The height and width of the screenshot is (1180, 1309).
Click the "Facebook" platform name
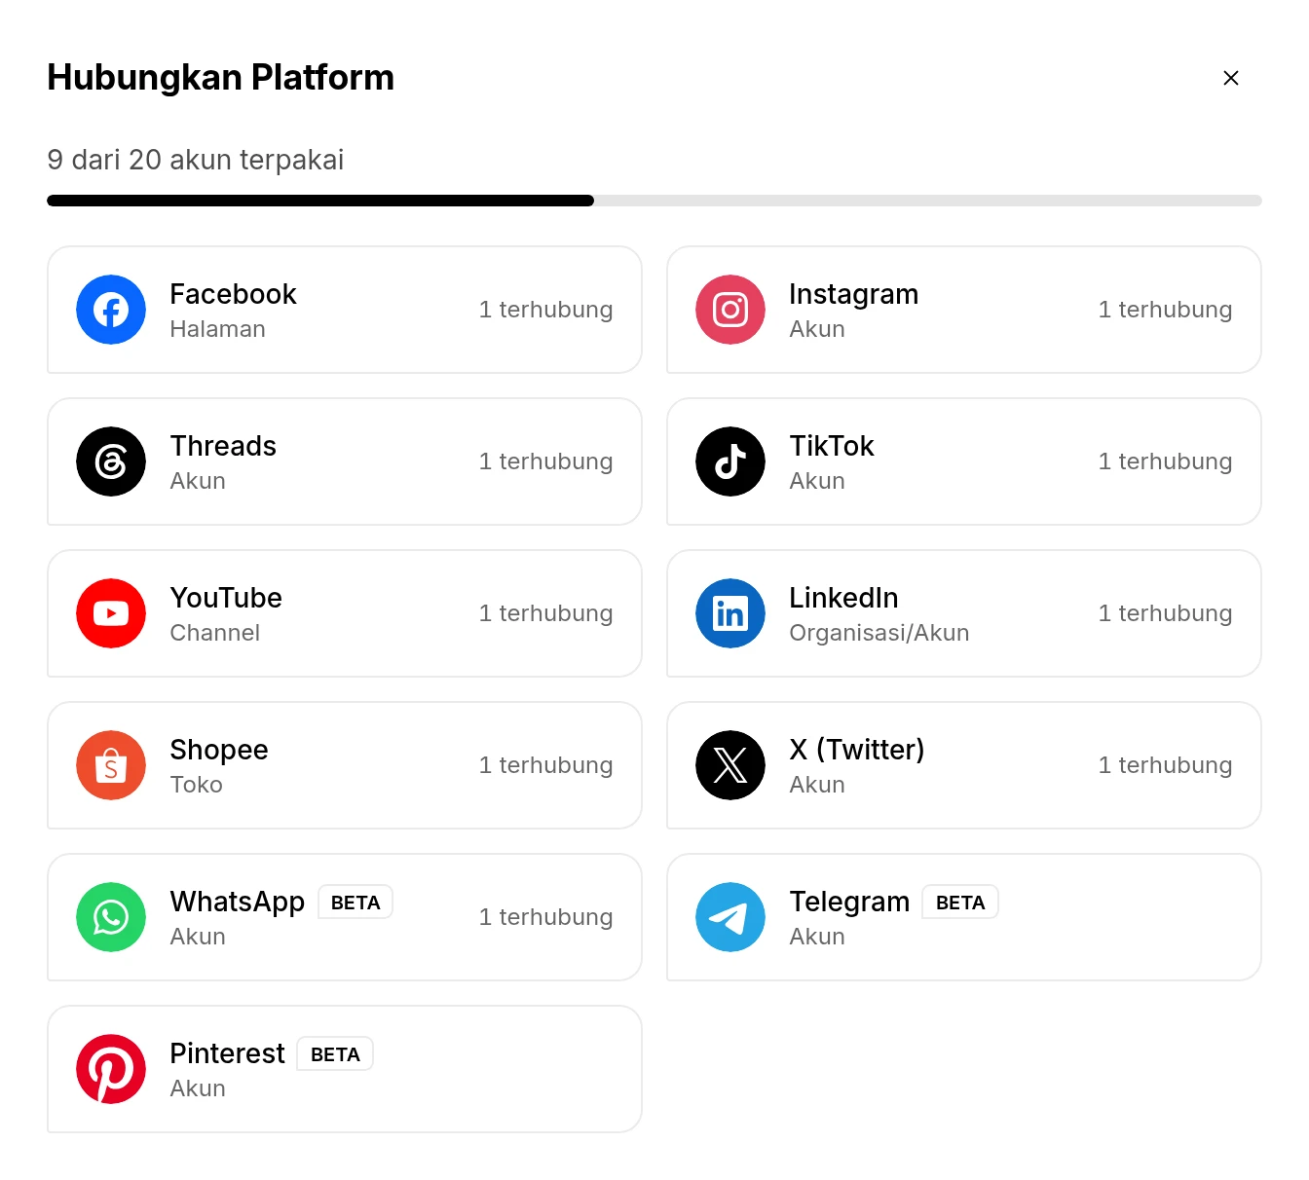tap(233, 294)
